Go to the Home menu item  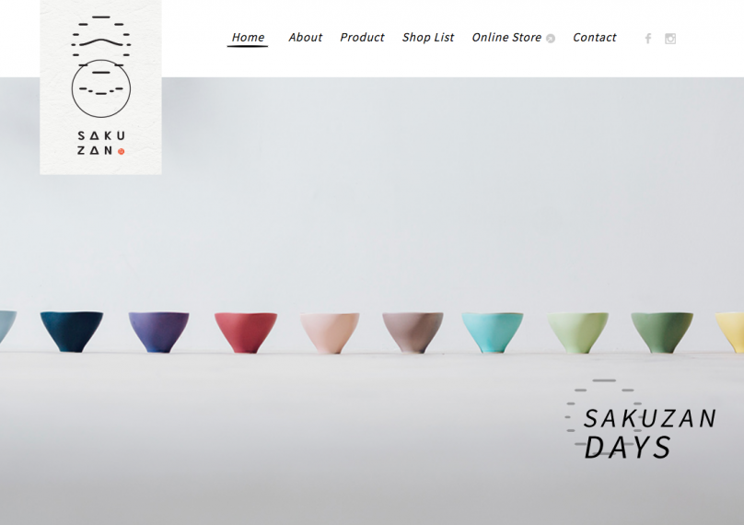(x=248, y=38)
